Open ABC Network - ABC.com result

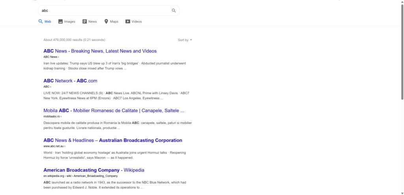pyautogui.click(x=70, y=81)
